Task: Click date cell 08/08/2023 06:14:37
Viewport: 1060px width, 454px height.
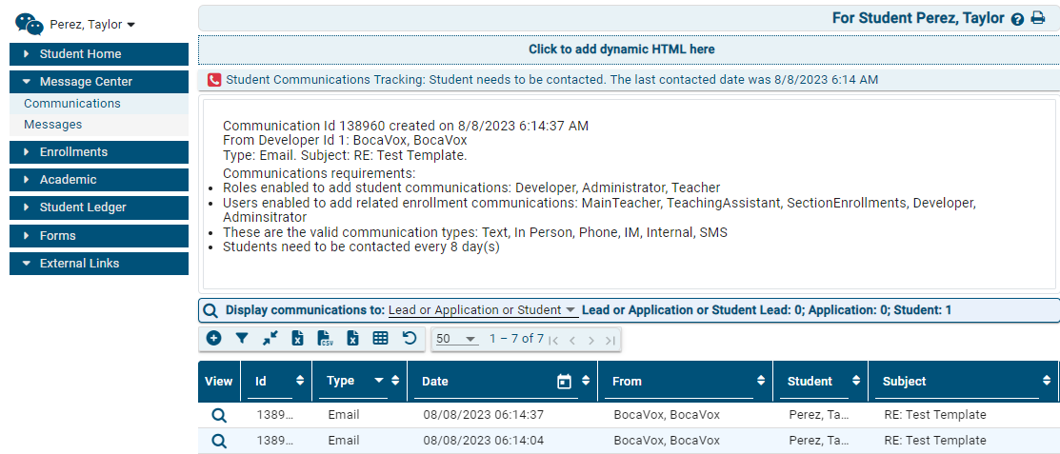Action: pyautogui.click(x=484, y=415)
